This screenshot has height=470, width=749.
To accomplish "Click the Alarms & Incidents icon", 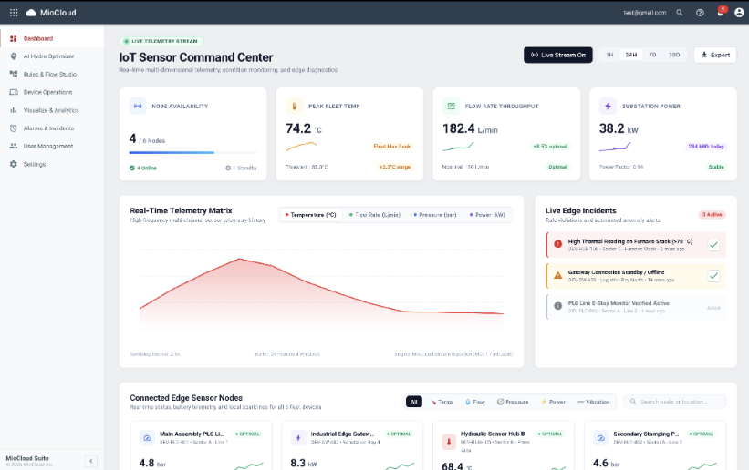I will pyautogui.click(x=14, y=128).
